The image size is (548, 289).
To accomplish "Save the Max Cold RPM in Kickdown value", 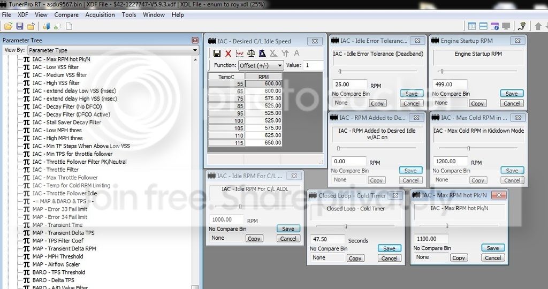I will click(x=512, y=171).
